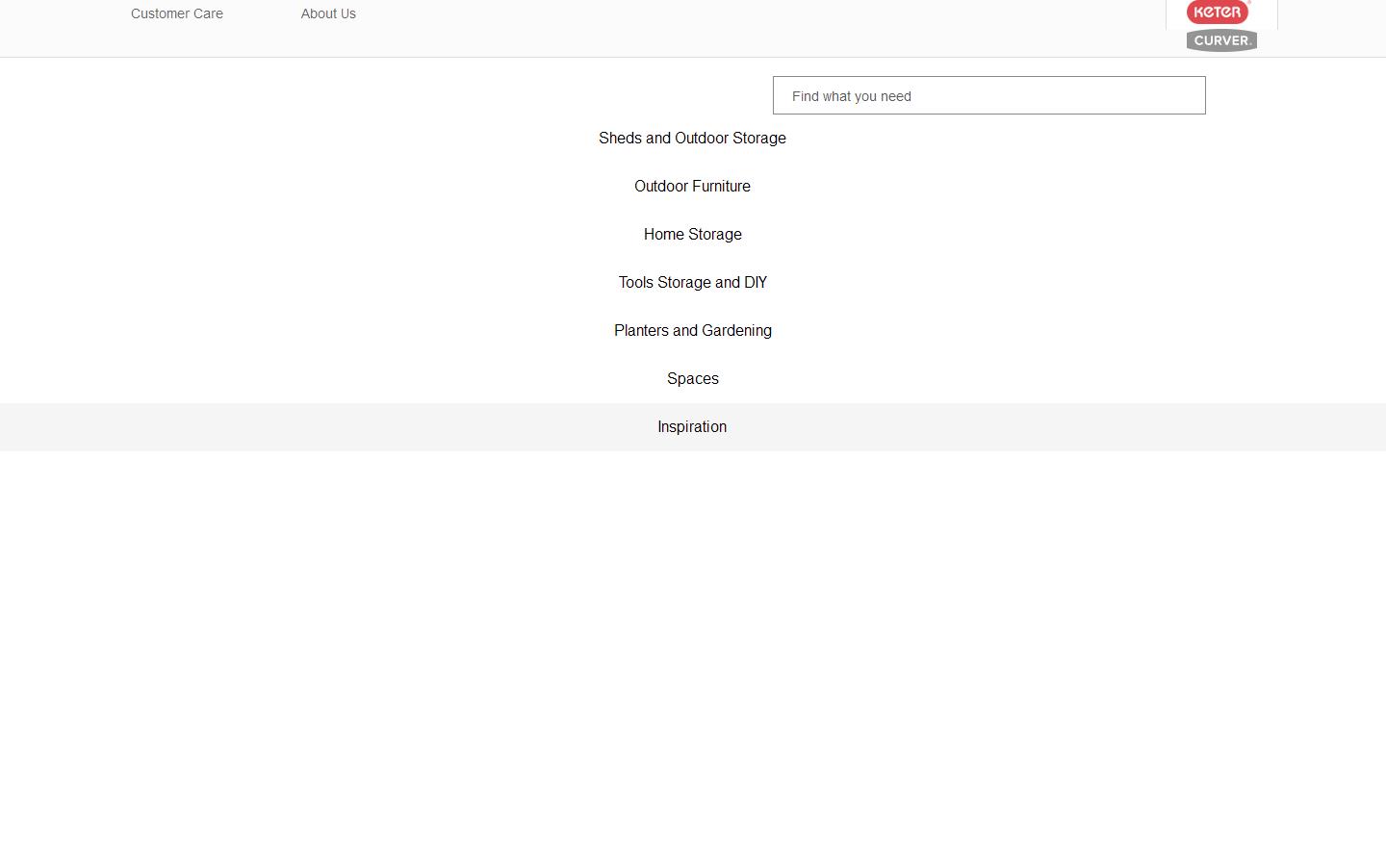Open the Home Storage category

692,235
